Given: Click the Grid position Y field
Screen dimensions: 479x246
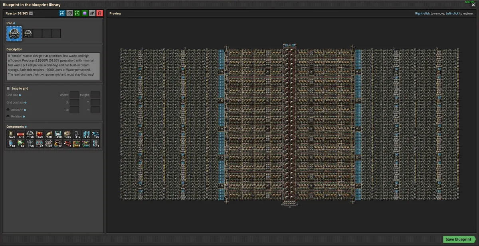Looking at the screenshot, I should (x=95, y=102).
